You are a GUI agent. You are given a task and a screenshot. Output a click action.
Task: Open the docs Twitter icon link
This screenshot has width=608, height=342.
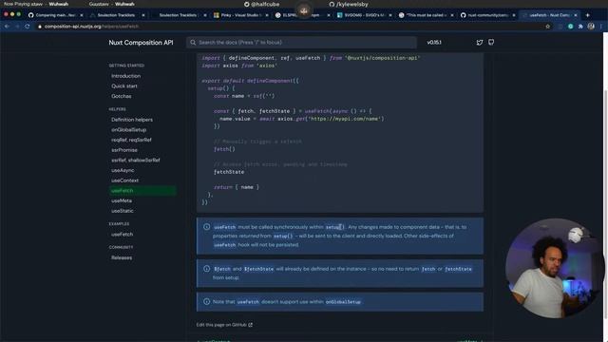coord(480,42)
